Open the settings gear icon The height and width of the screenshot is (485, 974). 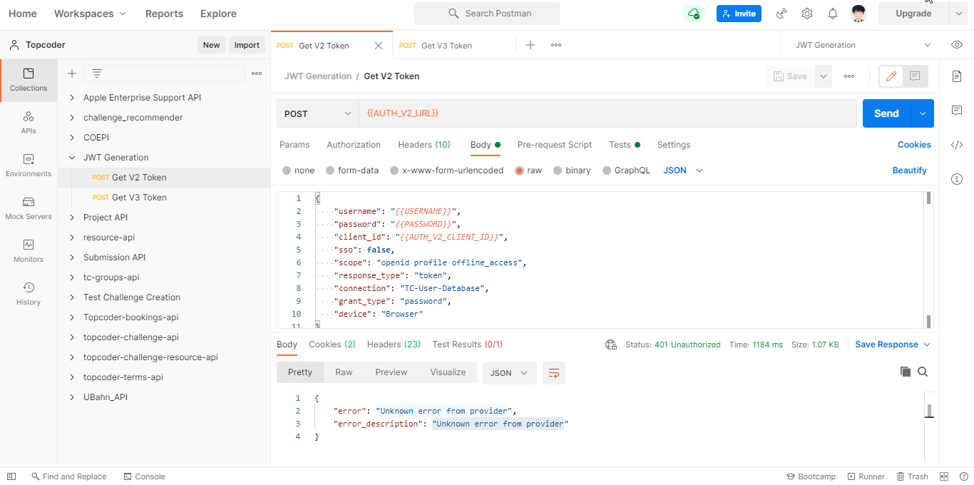807,14
